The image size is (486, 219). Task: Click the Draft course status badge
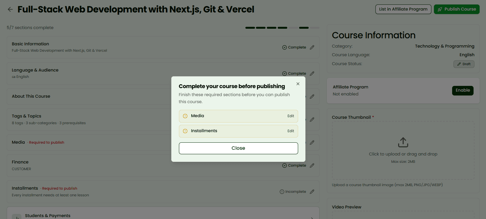tap(464, 64)
